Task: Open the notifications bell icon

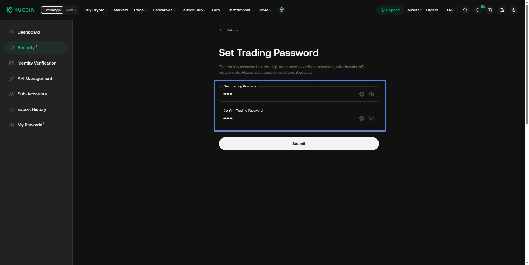Action: [477, 10]
